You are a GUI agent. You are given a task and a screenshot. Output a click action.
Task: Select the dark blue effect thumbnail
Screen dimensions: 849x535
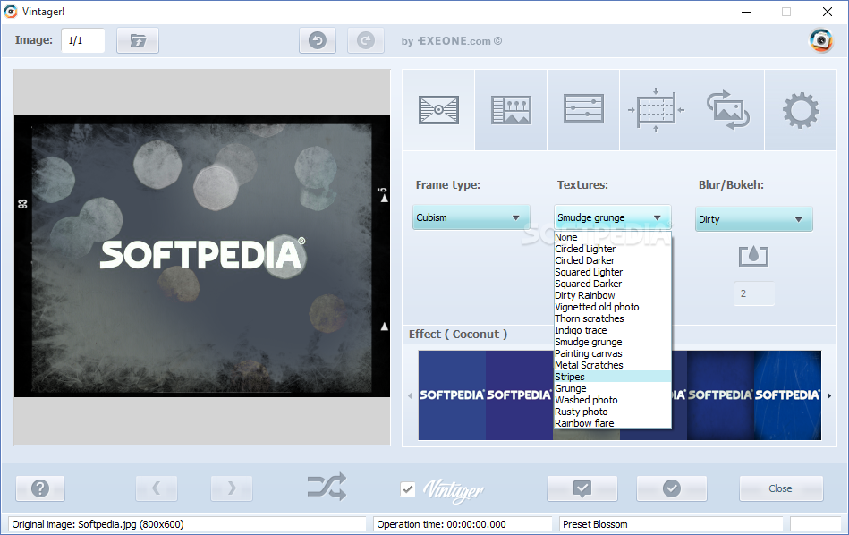tap(721, 395)
